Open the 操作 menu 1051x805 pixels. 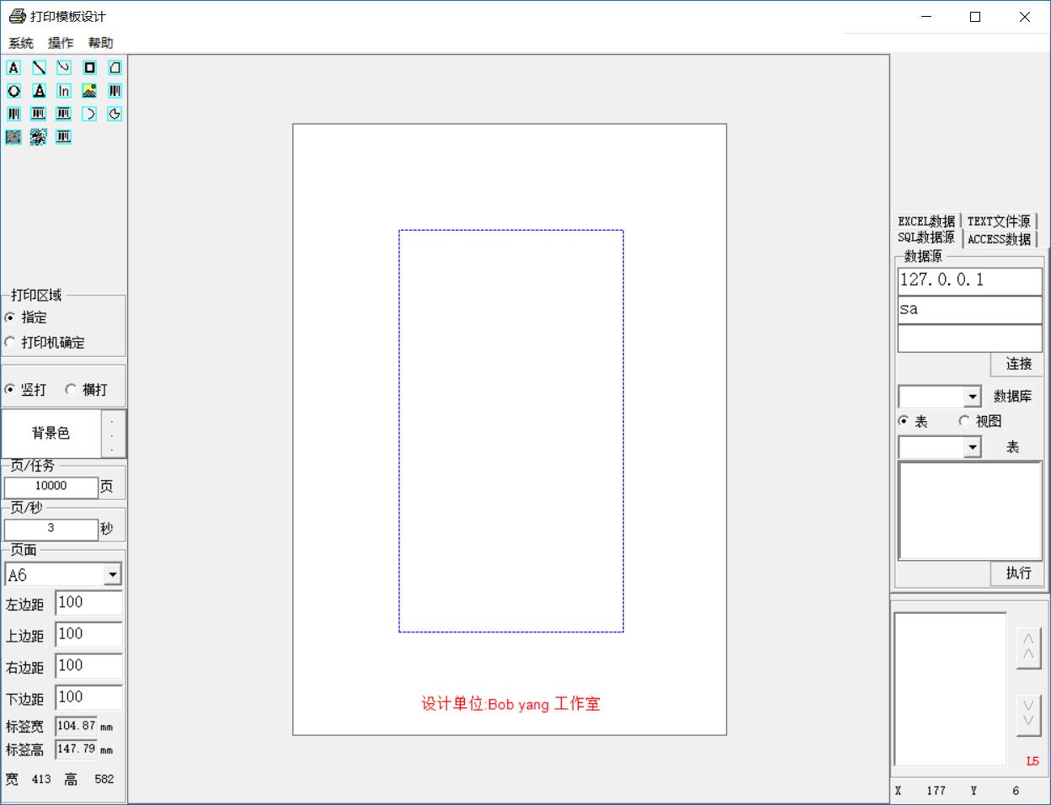coord(61,43)
